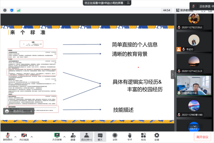This screenshot has height=143, width=214.
Task: Open the share screen option
Action: [57, 137]
